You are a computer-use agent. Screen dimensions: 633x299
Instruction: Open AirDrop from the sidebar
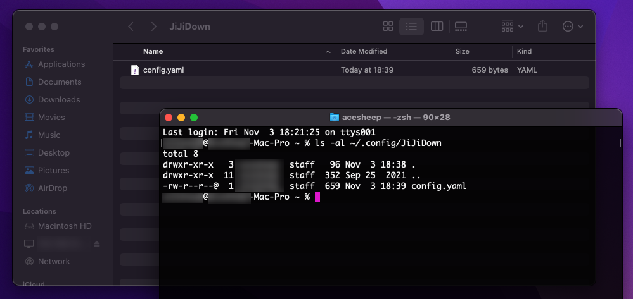click(x=52, y=188)
